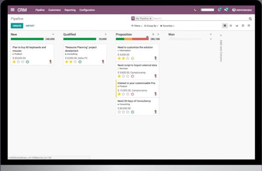
Task: Open the activities clock icon with badge
Action: click(219, 10)
